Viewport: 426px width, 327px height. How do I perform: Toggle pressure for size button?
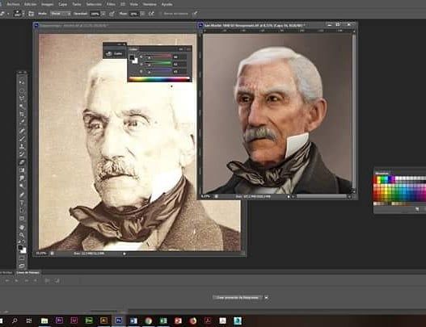(x=195, y=14)
